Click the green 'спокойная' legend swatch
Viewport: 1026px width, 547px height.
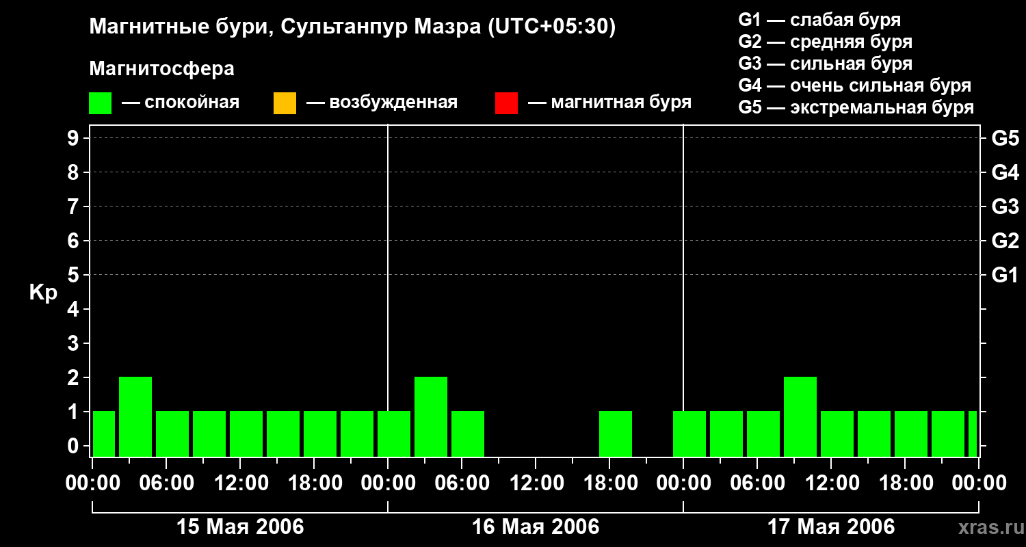pos(100,103)
